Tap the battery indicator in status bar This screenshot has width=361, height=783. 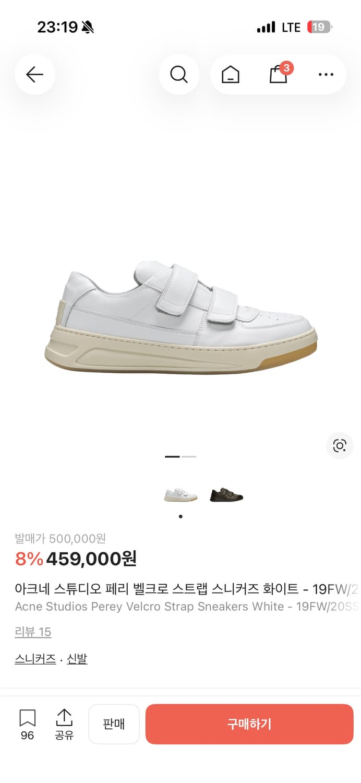tap(319, 27)
